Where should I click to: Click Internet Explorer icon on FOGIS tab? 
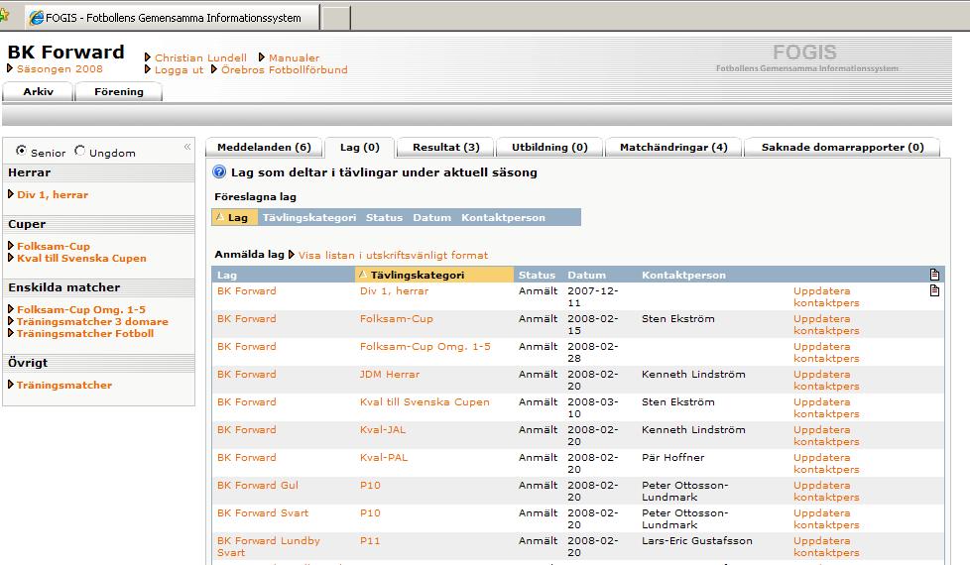coord(37,18)
